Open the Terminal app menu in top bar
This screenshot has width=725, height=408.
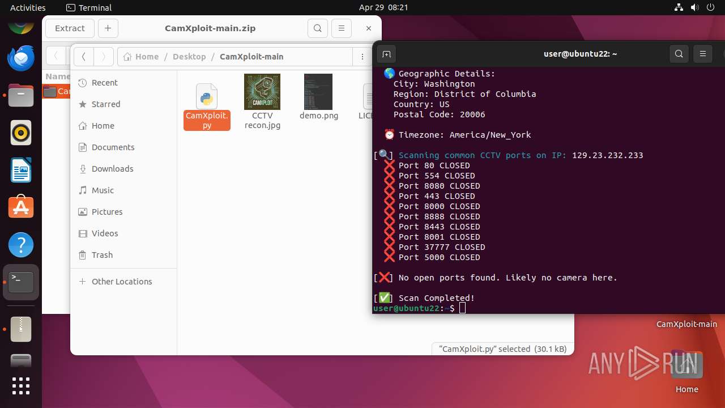click(x=89, y=7)
